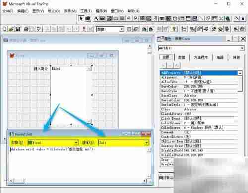Select the Alignment property row
Screen dimensions: 248x193
pos(199,77)
